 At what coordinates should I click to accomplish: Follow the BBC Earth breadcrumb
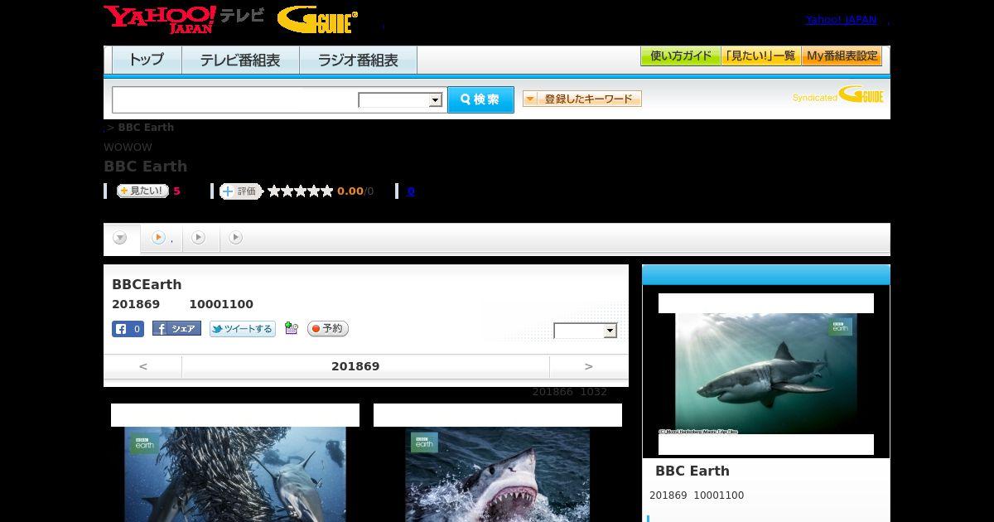click(x=146, y=128)
